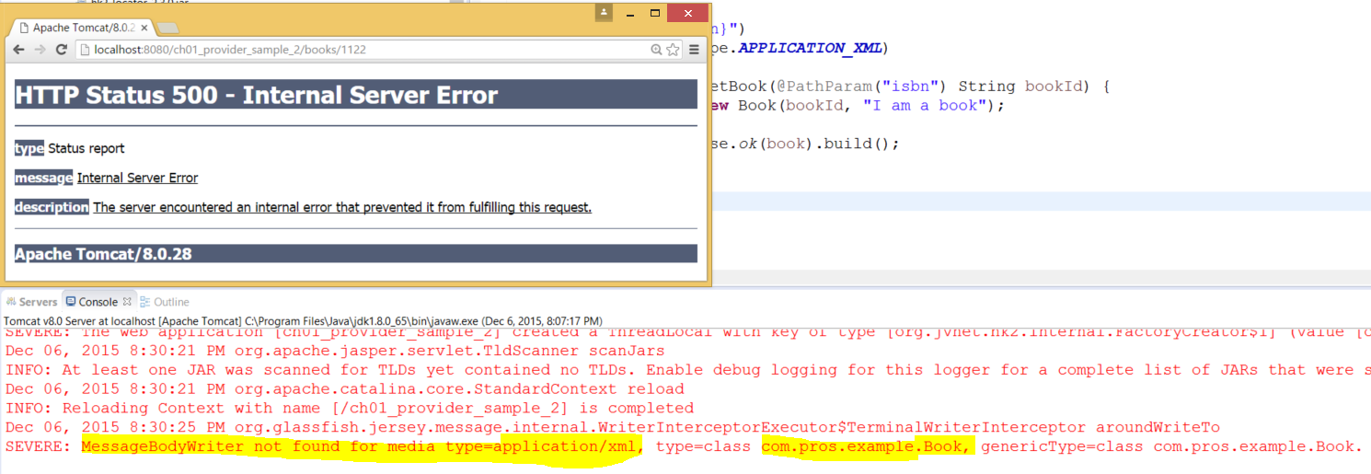This screenshot has height=474, width=1371.
Task: Reload the localhost page
Action: pos(62,50)
